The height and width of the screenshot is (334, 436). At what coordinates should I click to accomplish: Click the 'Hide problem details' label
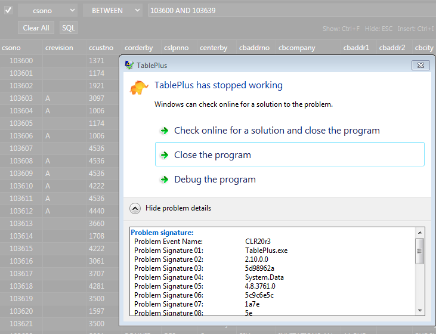click(x=178, y=208)
